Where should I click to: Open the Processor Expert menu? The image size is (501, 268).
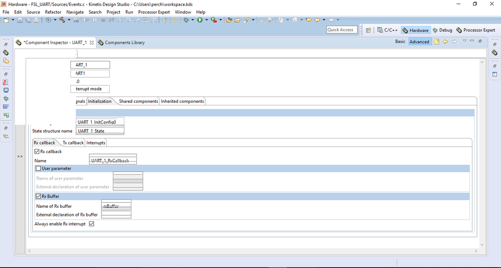(x=154, y=12)
